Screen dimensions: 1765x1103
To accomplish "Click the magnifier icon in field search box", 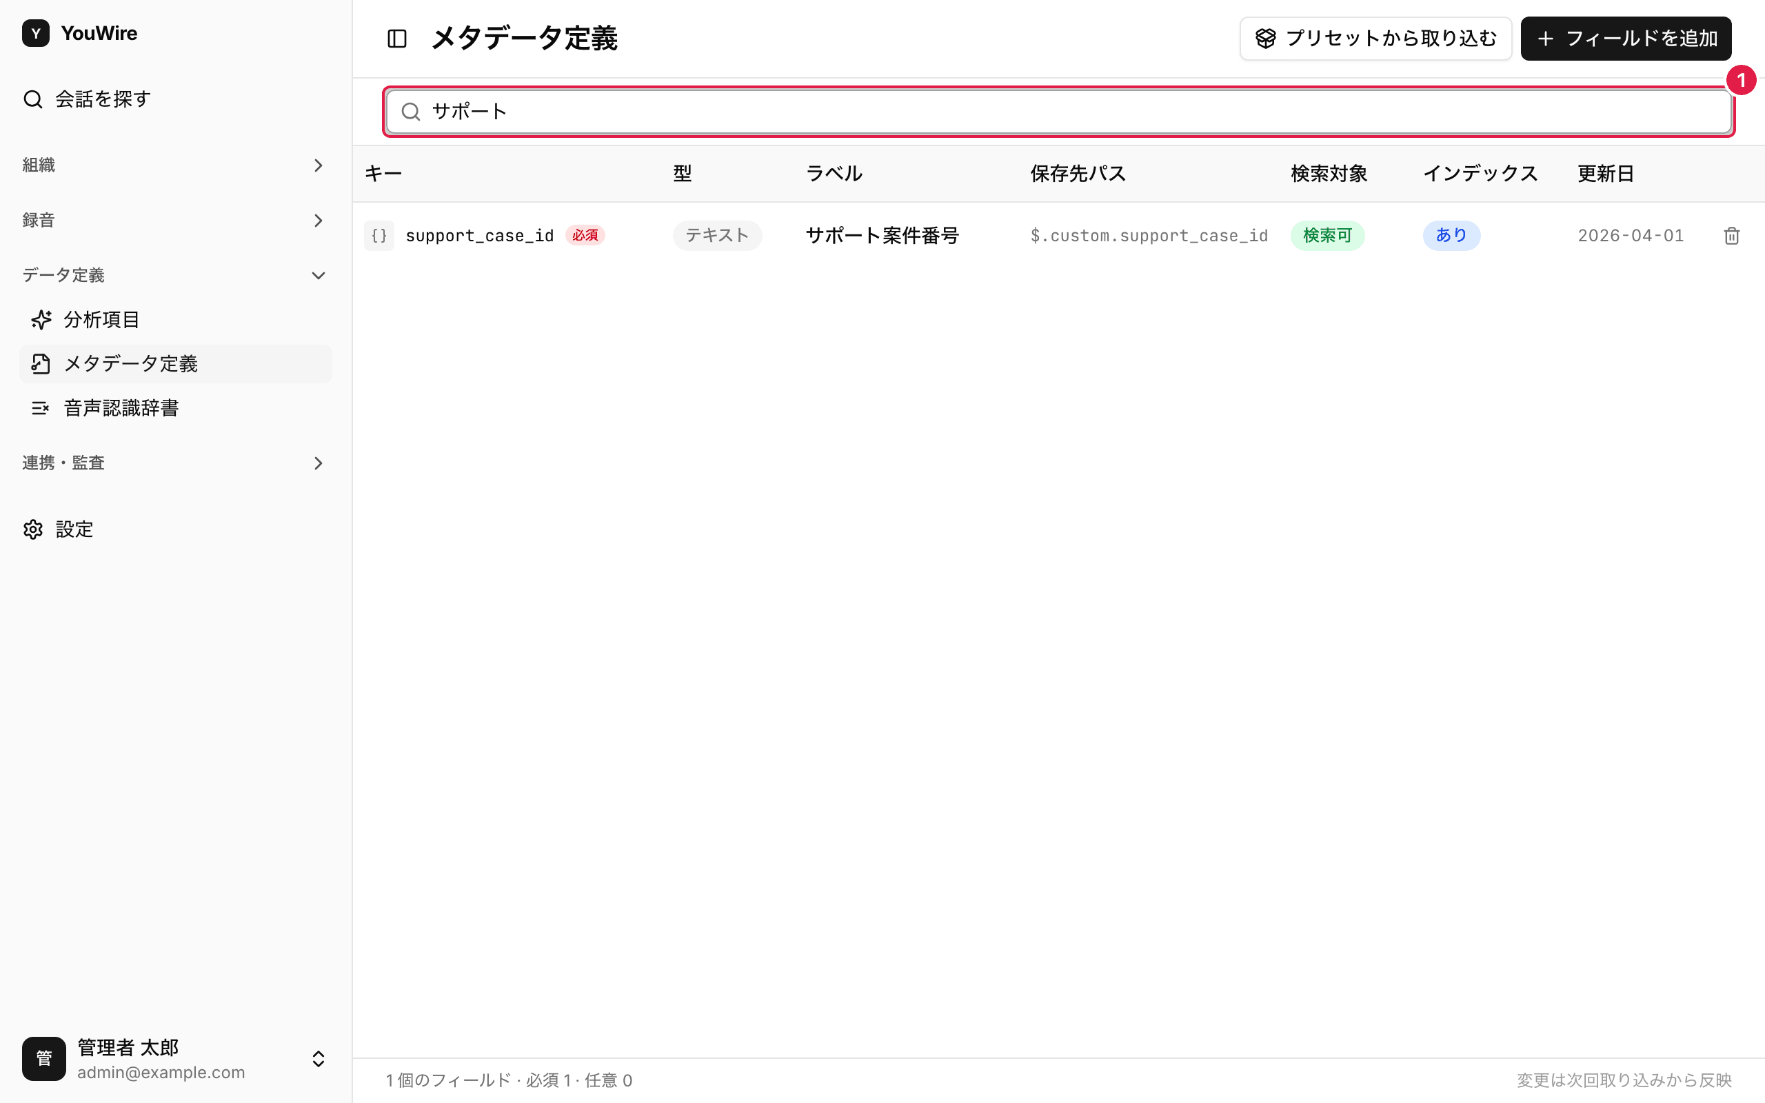I will [x=411, y=112].
